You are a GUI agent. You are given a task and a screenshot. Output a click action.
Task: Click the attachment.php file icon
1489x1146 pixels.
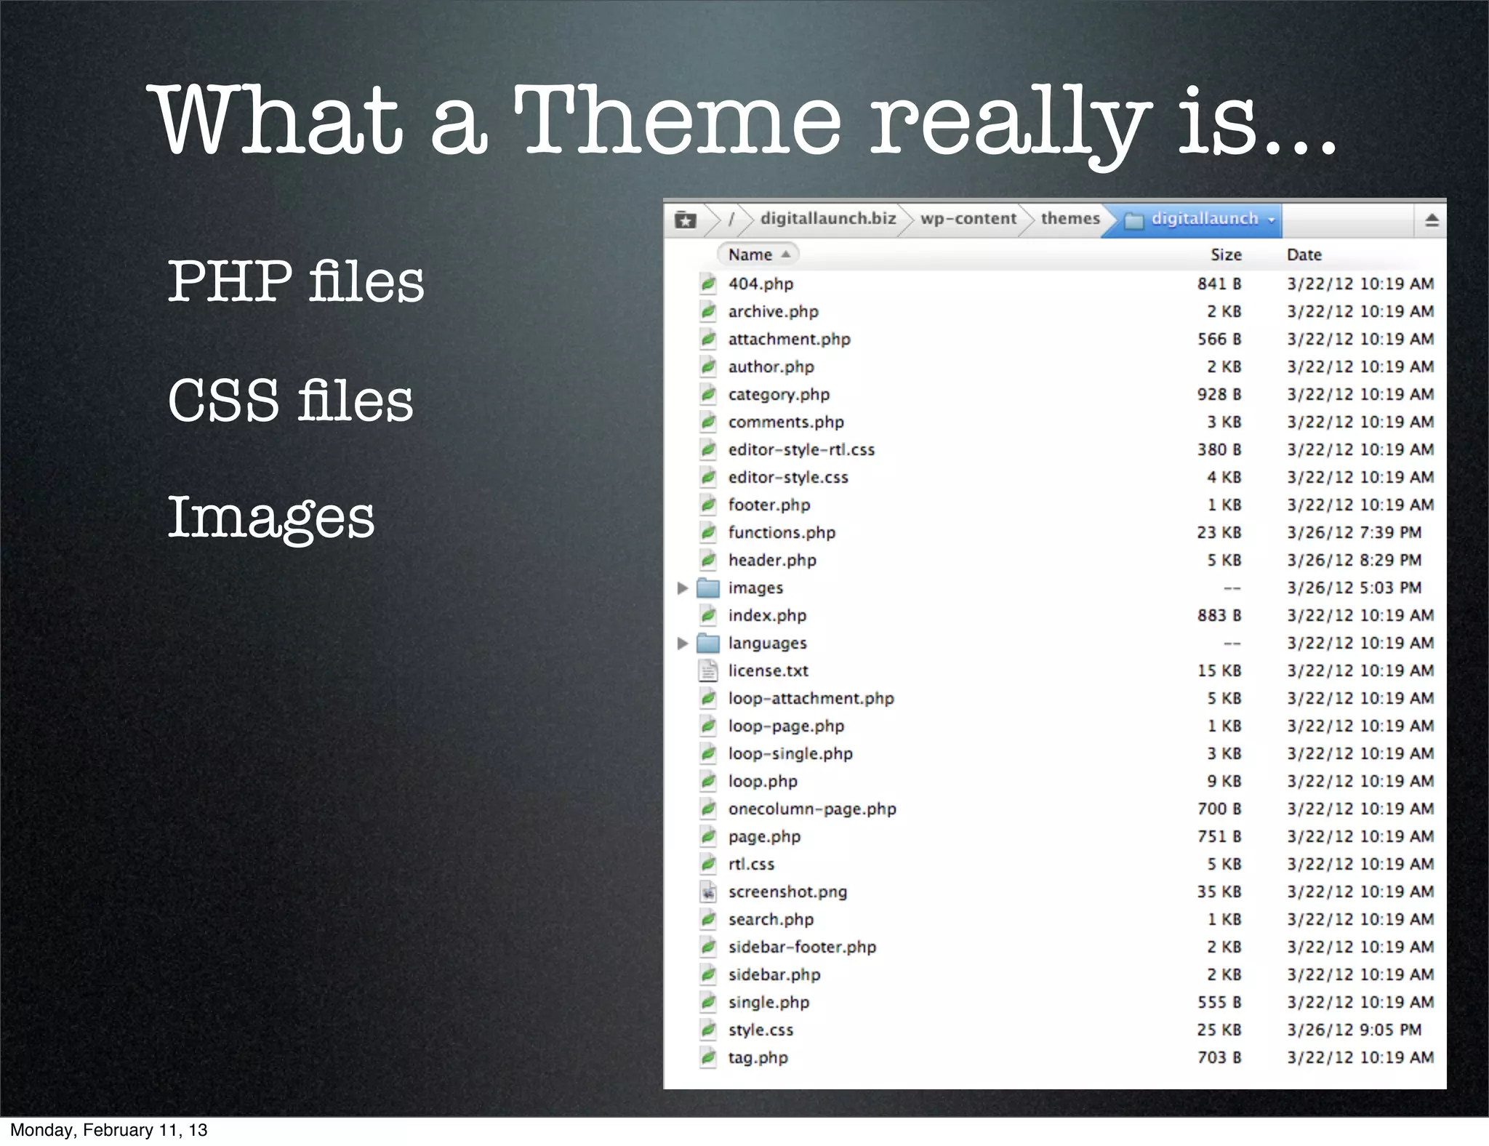click(707, 339)
